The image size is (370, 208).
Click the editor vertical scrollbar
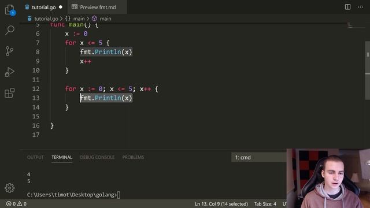(x=368, y=70)
